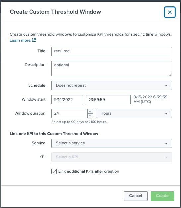Image resolution: width=181 pixels, height=208 pixels.
Task: Click the description field corner grip handle
Action: [x=170, y=75]
